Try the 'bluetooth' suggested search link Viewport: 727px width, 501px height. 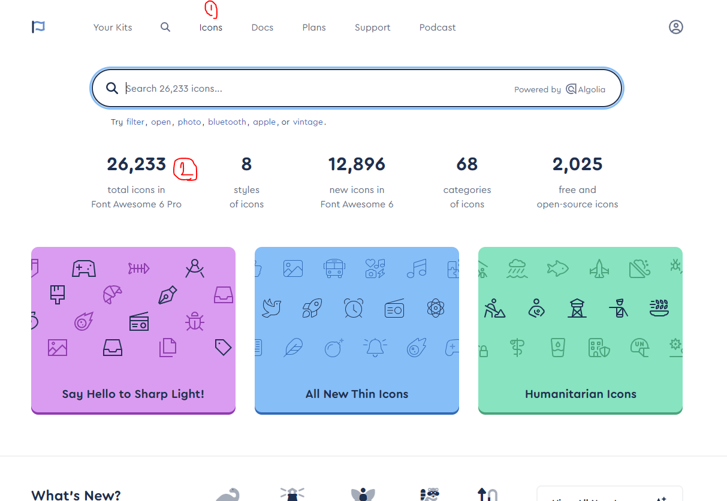point(227,122)
